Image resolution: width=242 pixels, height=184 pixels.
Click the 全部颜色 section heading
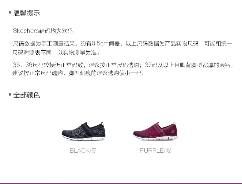[27, 95]
